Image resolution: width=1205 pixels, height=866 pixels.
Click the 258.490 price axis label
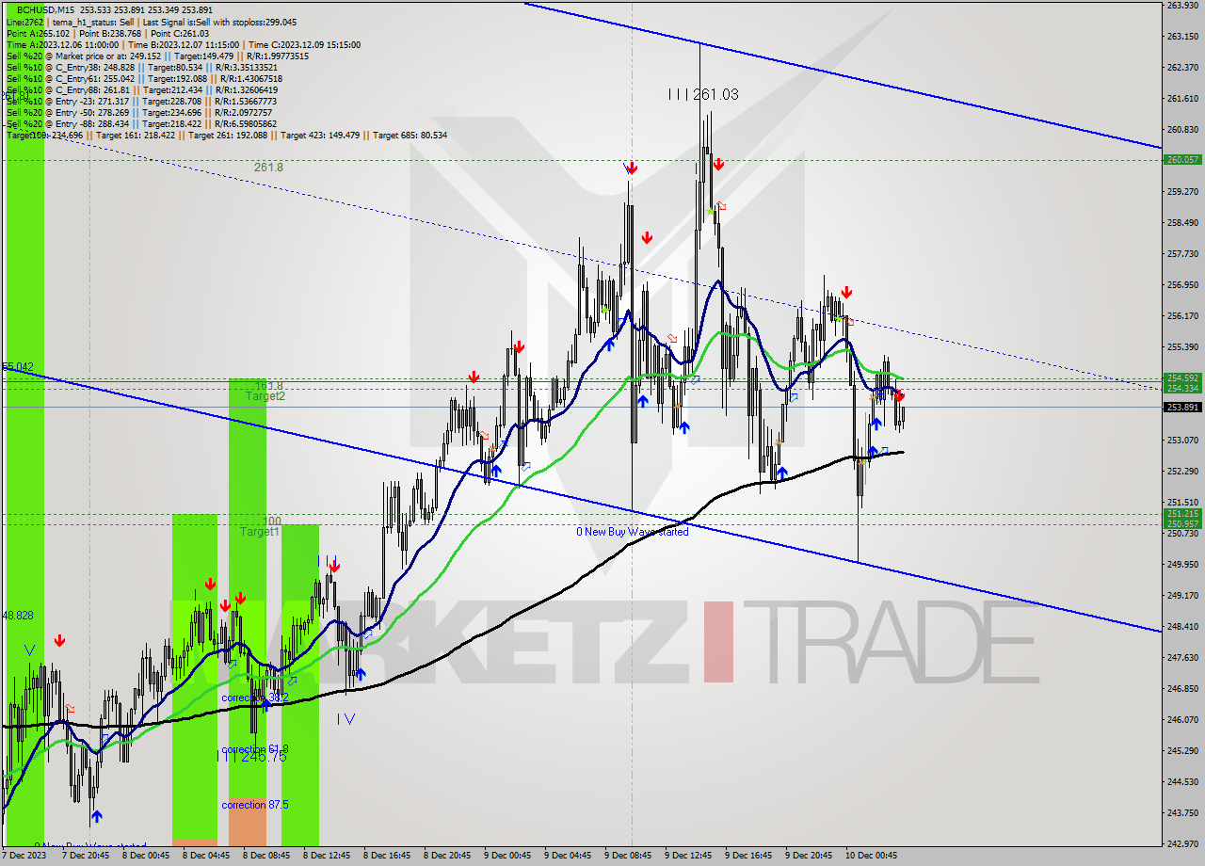tap(1182, 223)
